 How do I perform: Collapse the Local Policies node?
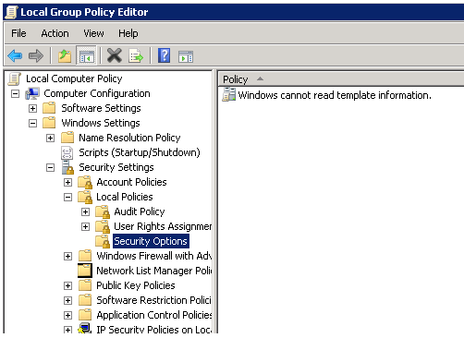pyautogui.click(x=67, y=197)
